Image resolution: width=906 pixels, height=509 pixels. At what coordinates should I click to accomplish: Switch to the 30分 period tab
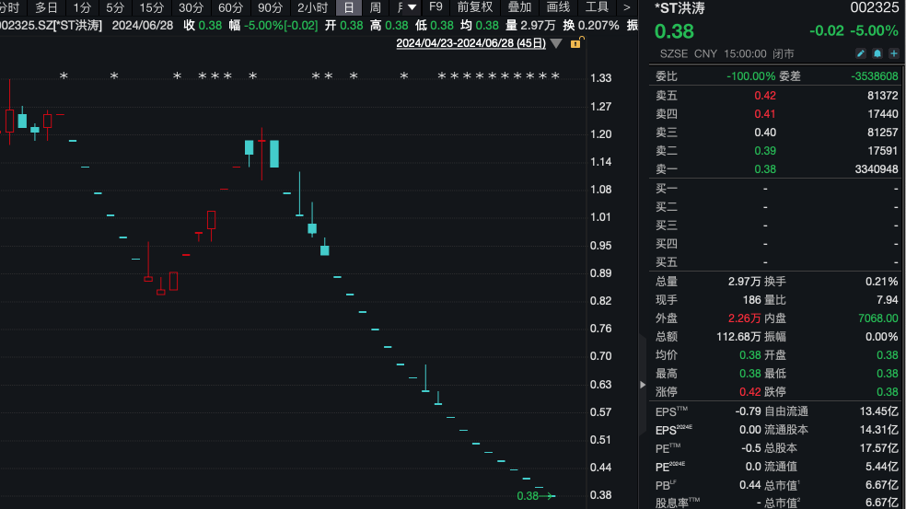(191, 7)
